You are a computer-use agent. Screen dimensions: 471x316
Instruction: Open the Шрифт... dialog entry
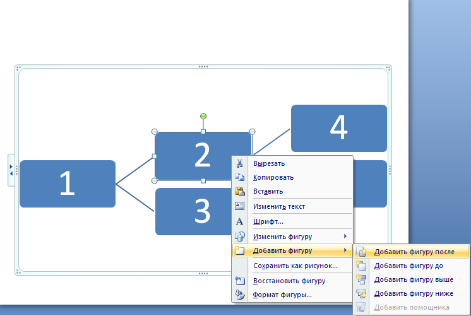[x=292, y=221]
